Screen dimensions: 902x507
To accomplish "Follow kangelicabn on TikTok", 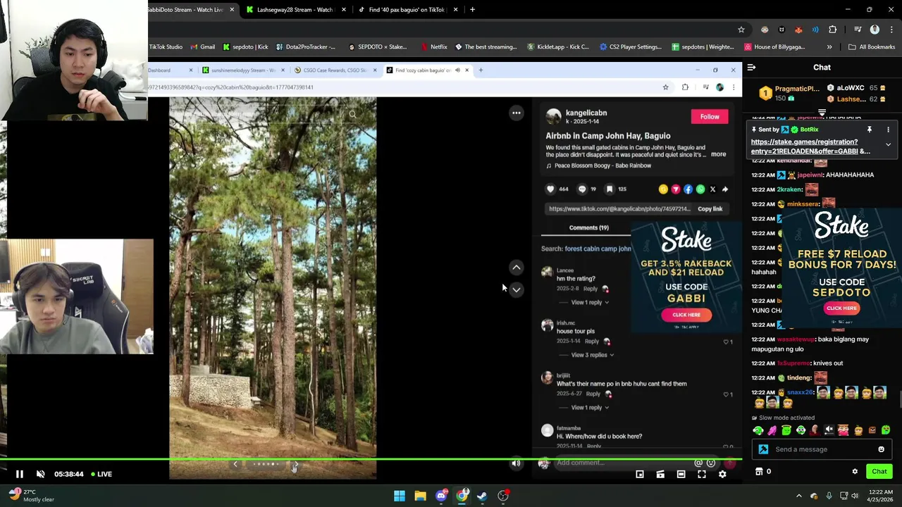I will (x=710, y=117).
